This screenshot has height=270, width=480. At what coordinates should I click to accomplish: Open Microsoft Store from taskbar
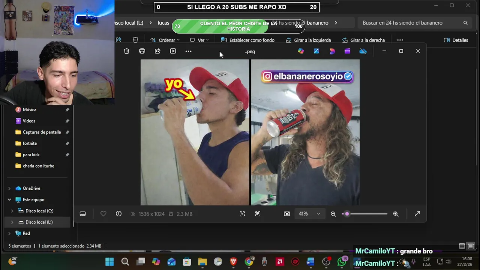187,262
